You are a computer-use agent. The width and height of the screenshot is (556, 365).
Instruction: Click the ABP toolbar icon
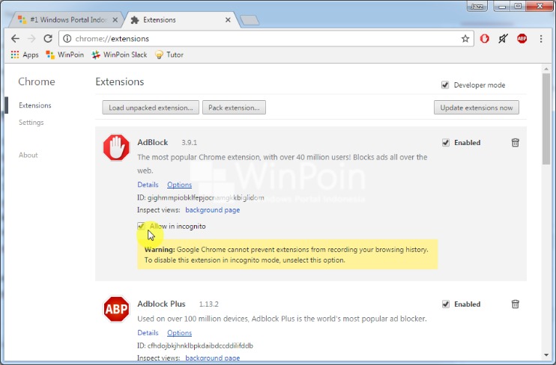pos(522,39)
